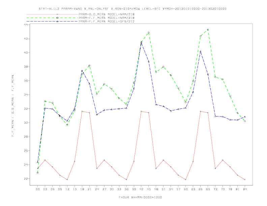Click x-axis tick label 72
Screen dimensions: 267x206
(215, 189)
